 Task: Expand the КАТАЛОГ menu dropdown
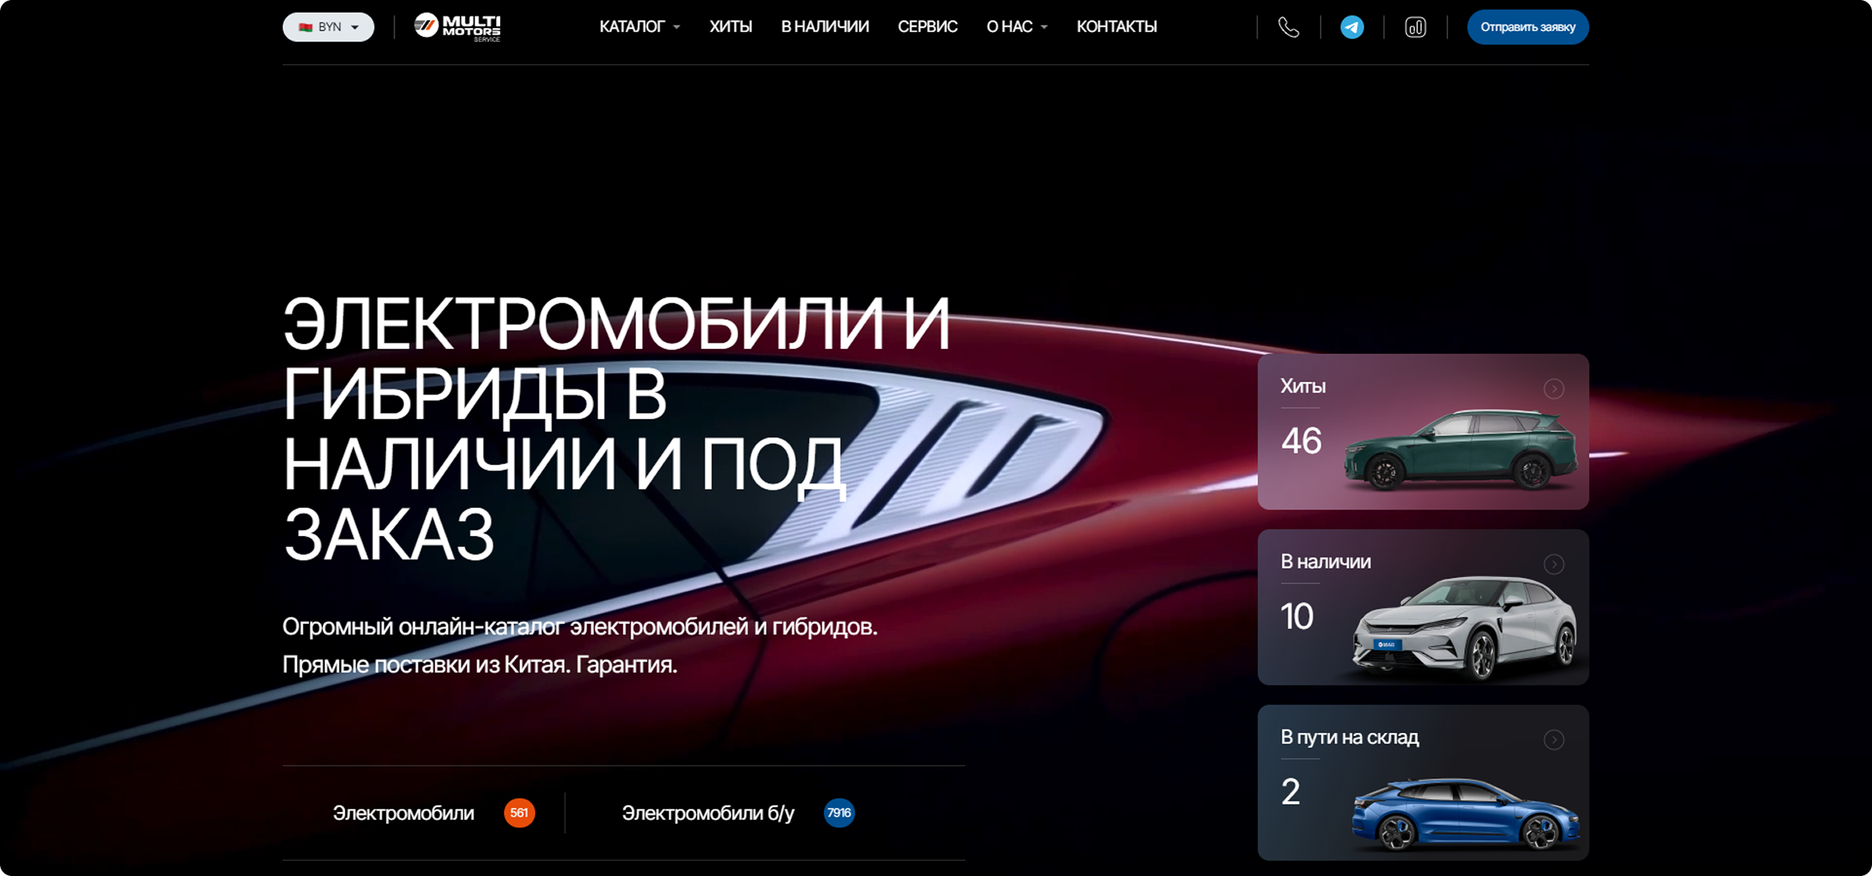tap(639, 27)
